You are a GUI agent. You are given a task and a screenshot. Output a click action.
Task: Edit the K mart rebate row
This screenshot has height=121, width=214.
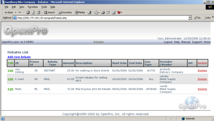coord(10,79)
